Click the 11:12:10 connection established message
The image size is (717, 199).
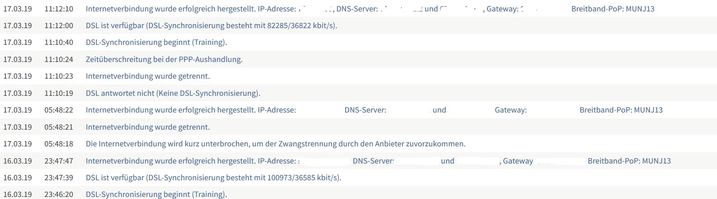pyautogui.click(x=190, y=9)
